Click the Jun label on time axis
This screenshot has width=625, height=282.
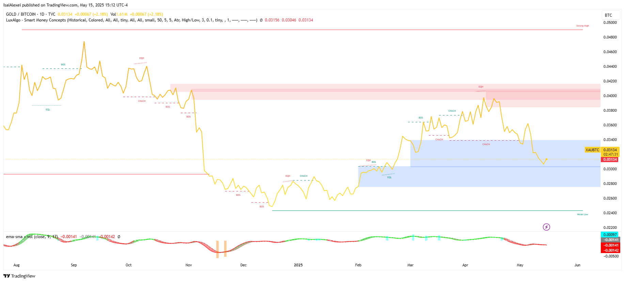[x=577, y=265]
